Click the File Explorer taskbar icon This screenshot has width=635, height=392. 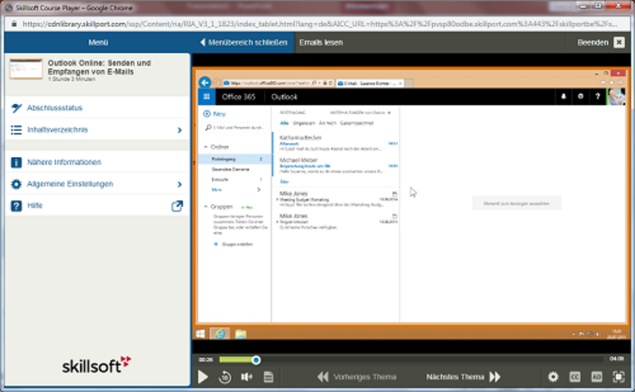coord(241,334)
